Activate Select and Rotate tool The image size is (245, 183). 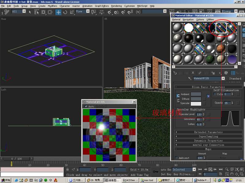(x=65, y=12)
